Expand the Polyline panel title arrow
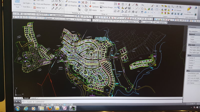The image size is (200, 112). point(80,13)
